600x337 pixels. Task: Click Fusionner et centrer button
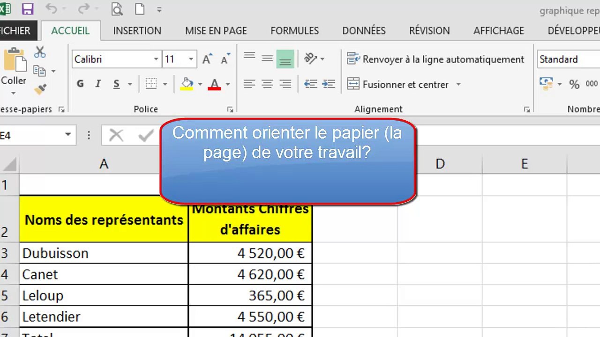pyautogui.click(x=397, y=85)
